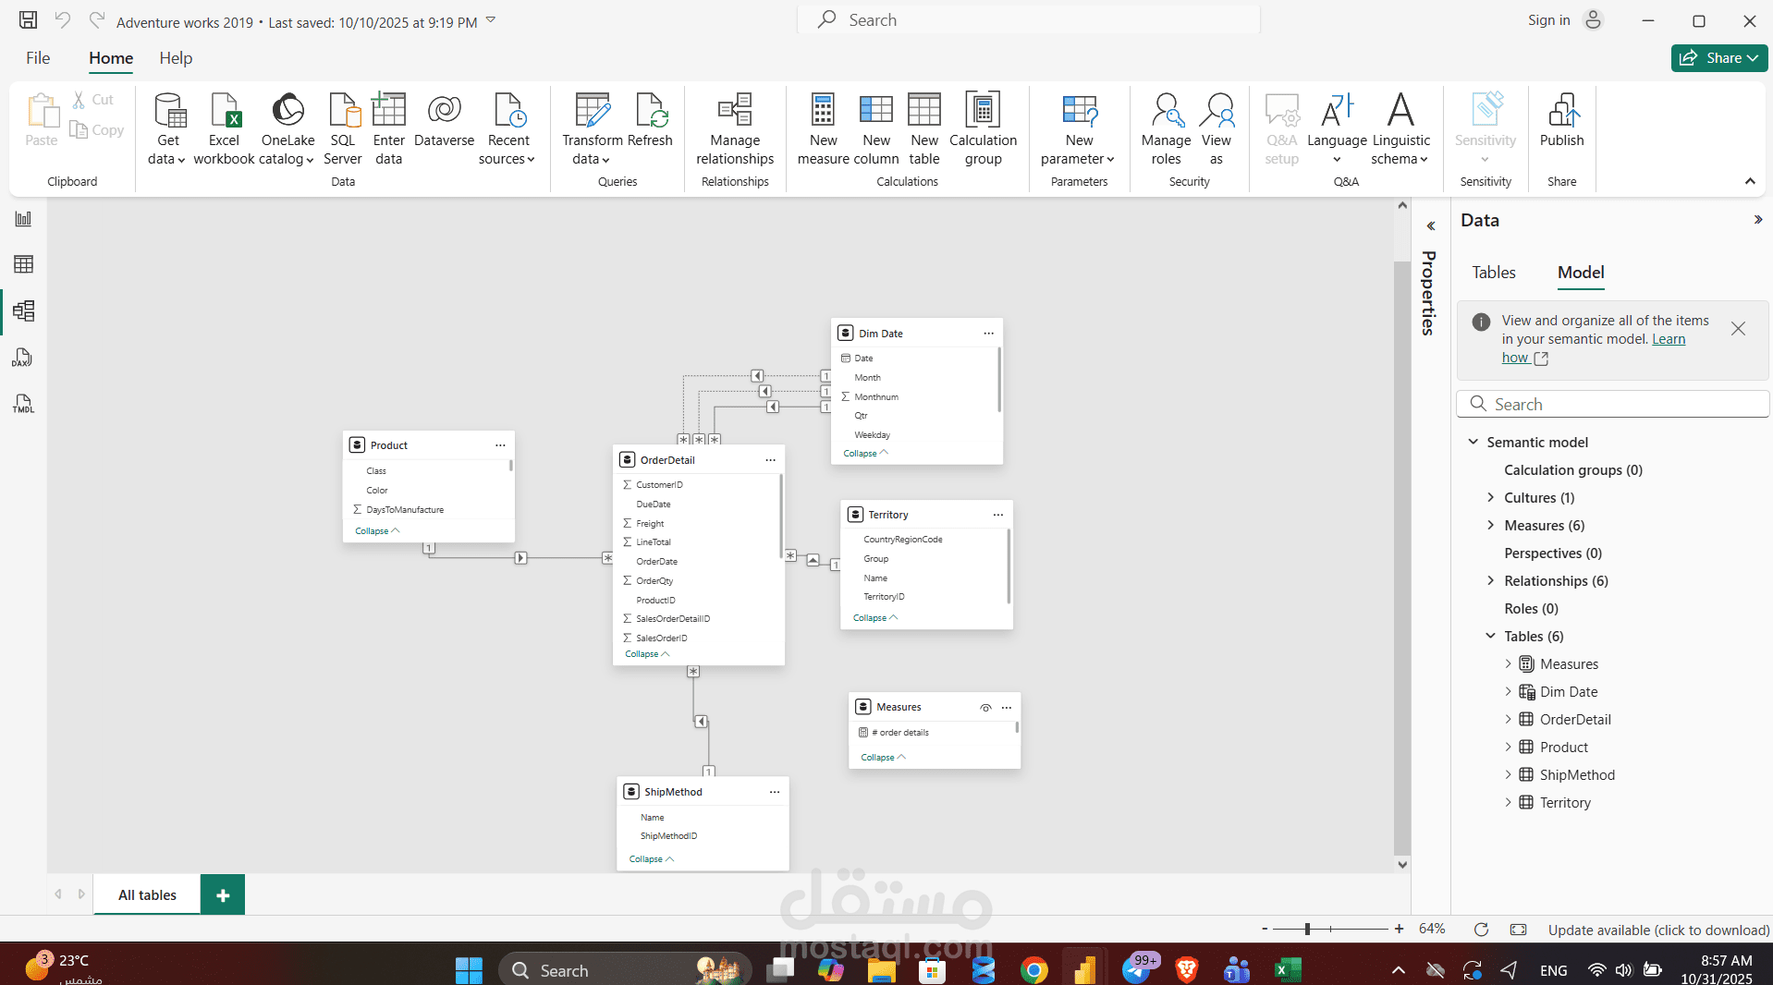This screenshot has height=985, width=1773.
Task: Switch to Report view in sidebar
Action: click(x=24, y=219)
